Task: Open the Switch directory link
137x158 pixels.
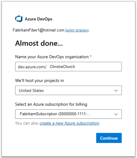Action: [77, 30]
